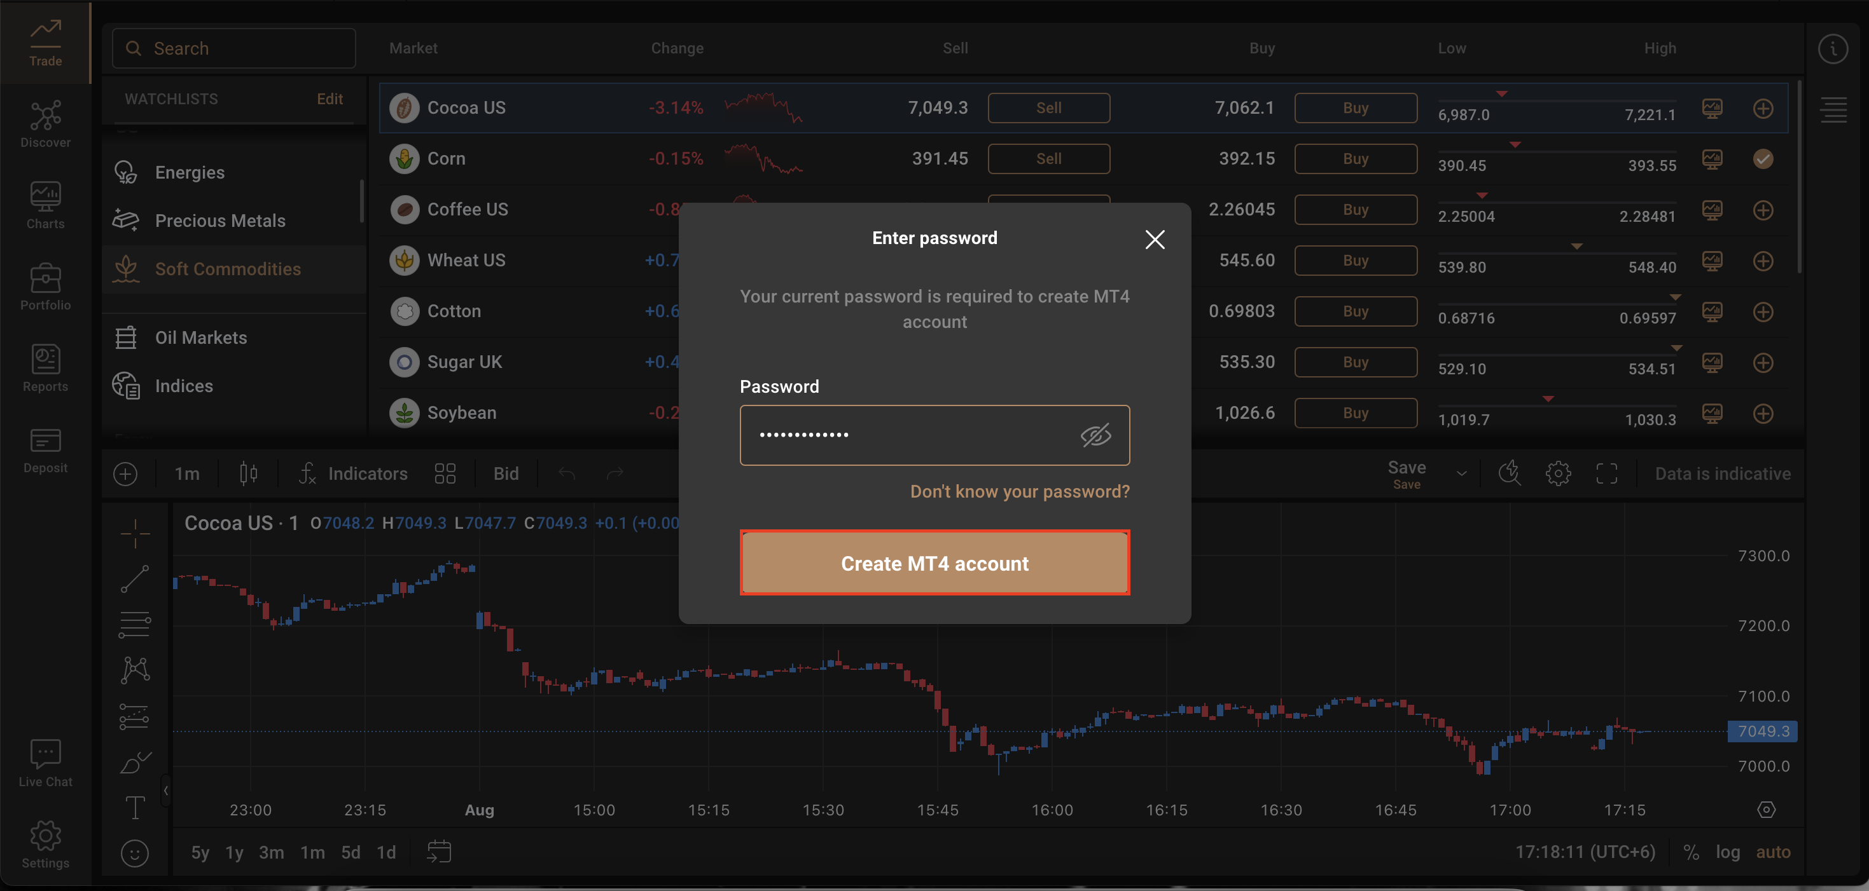Open the Bid price type dropdown
The image size is (1869, 891).
pyautogui.click(x=506, y=473)
